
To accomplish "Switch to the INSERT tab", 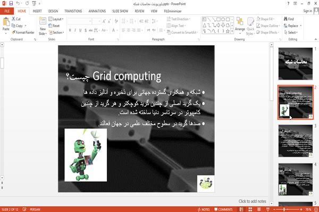I will point(37,11).
